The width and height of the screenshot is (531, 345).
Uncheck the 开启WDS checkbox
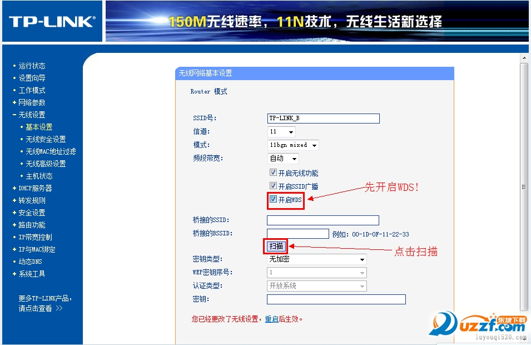pos(273,199)
